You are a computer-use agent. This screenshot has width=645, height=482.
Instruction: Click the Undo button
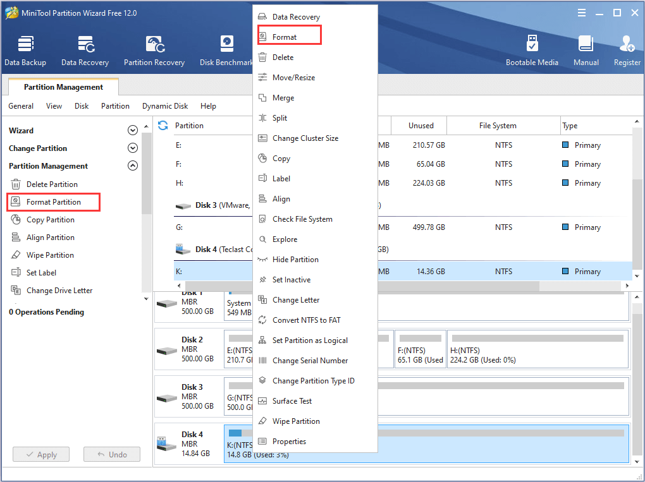click(x=112, y=454)
